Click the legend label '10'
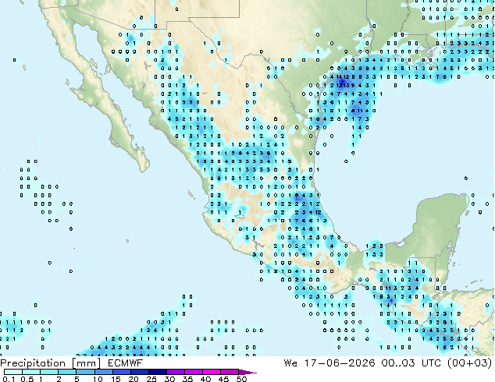The image size is (495, 382). click(98, 379)
